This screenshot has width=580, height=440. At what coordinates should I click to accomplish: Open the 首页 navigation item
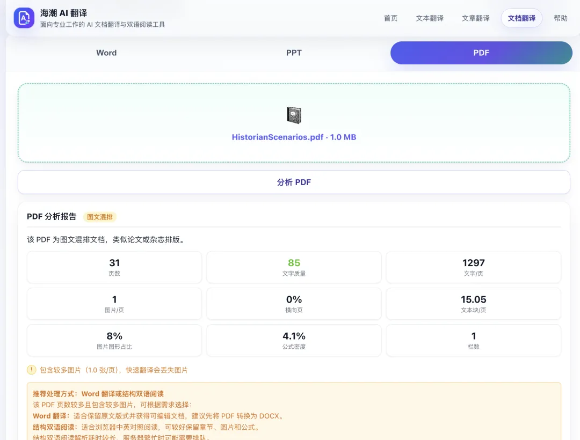390,18
